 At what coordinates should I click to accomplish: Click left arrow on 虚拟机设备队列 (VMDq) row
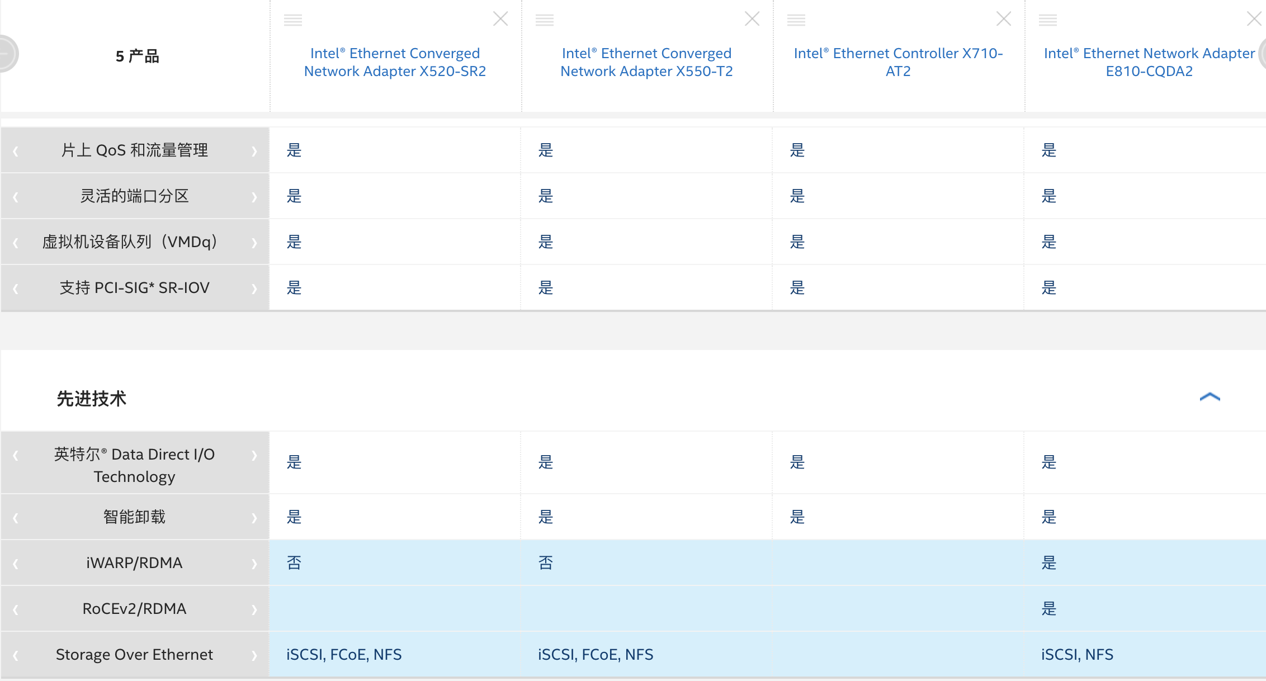coord(16,243)
